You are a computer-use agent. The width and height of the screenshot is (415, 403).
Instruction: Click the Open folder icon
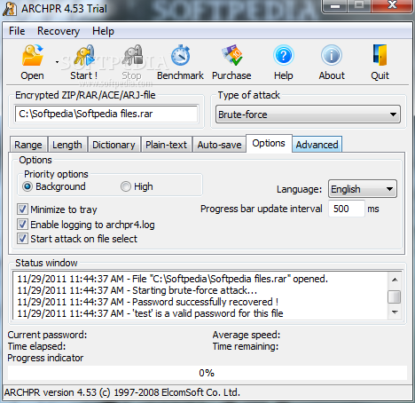33,55
